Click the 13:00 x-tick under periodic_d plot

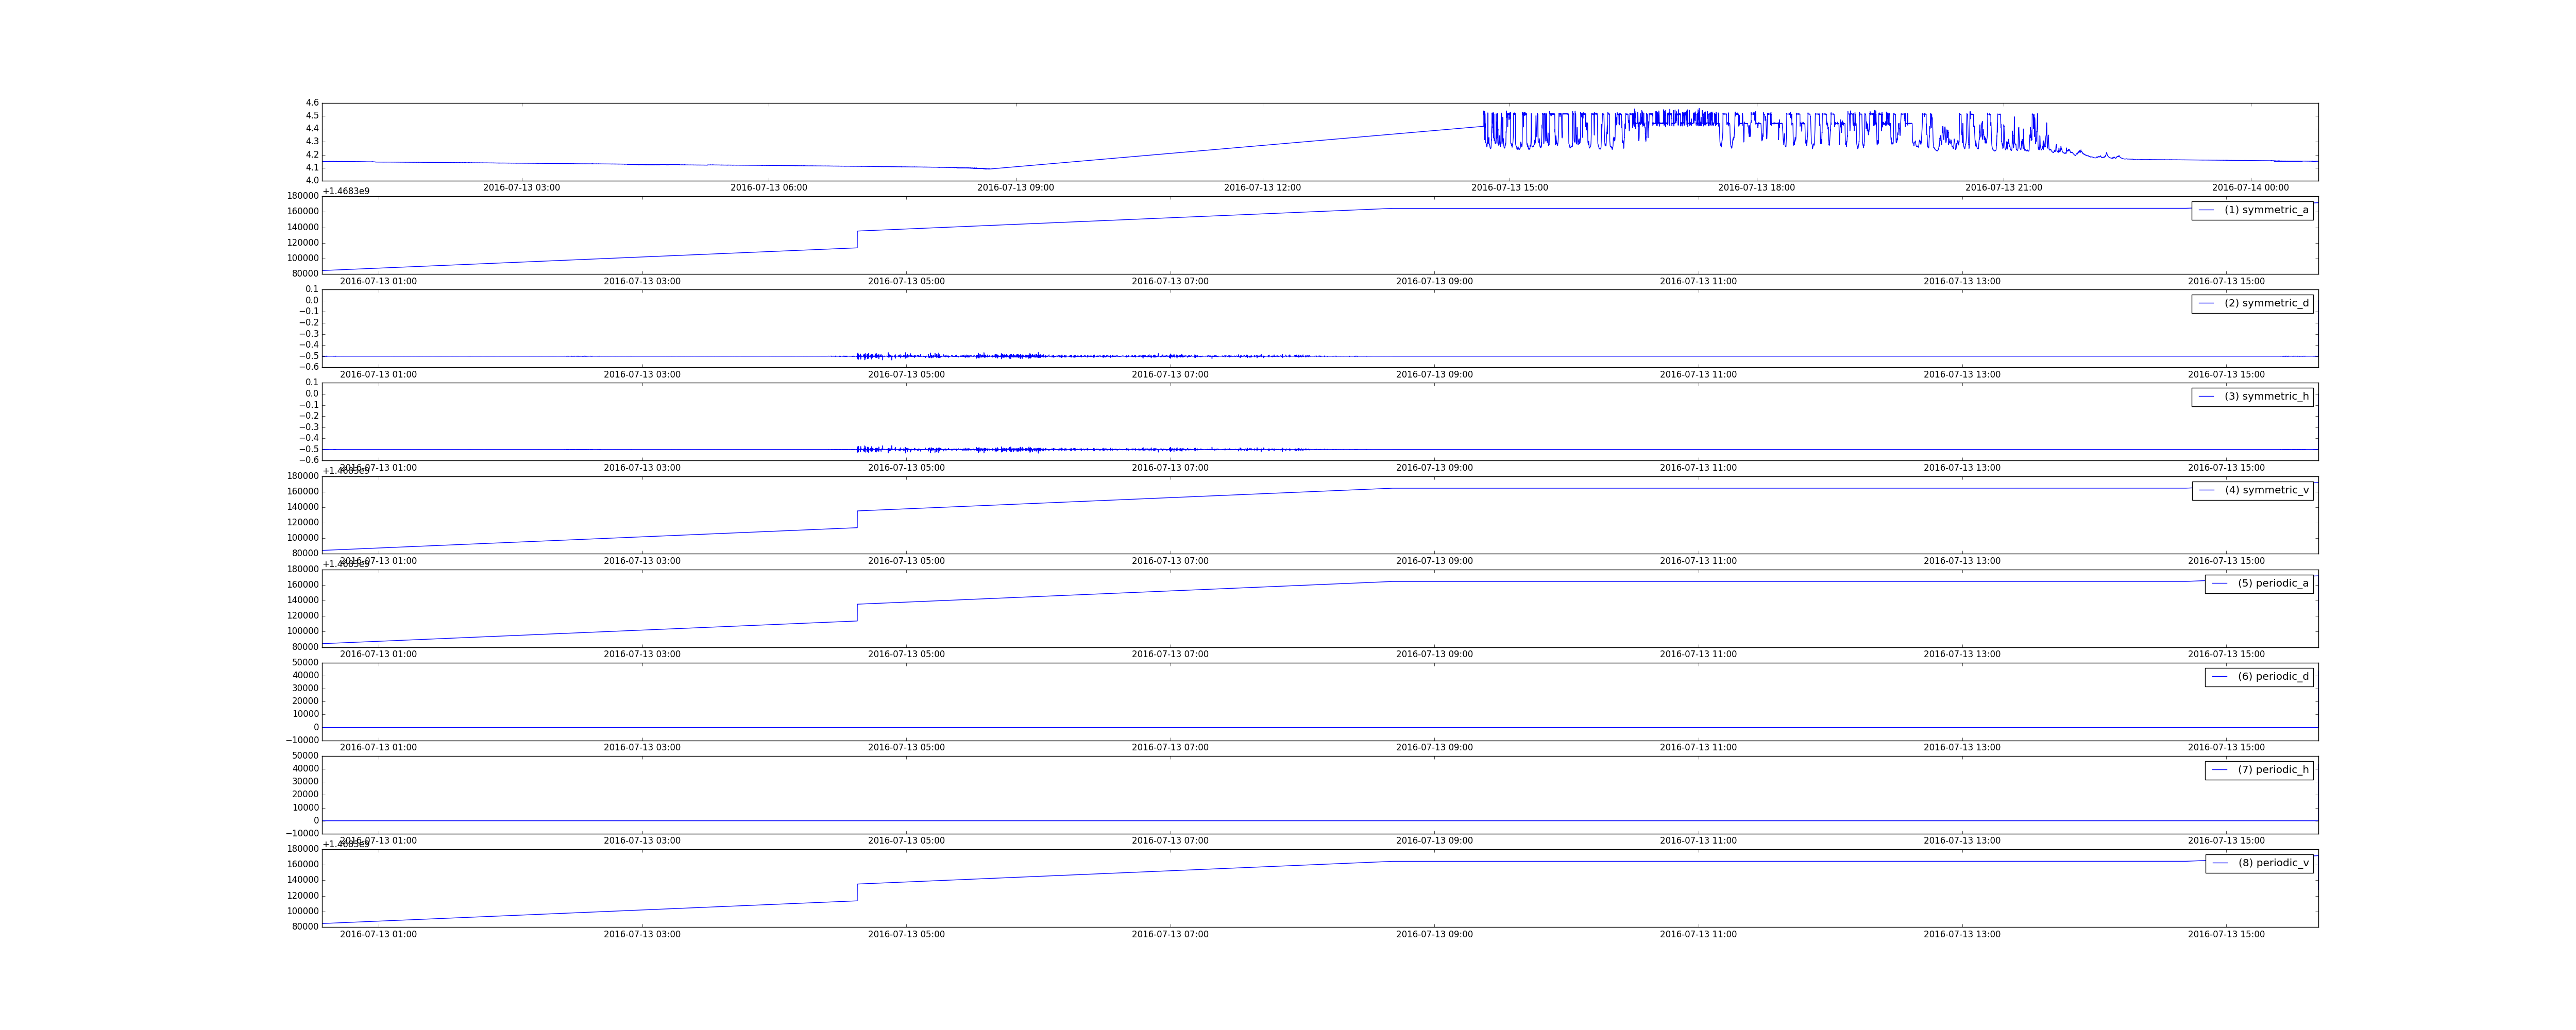(1962, 748)
